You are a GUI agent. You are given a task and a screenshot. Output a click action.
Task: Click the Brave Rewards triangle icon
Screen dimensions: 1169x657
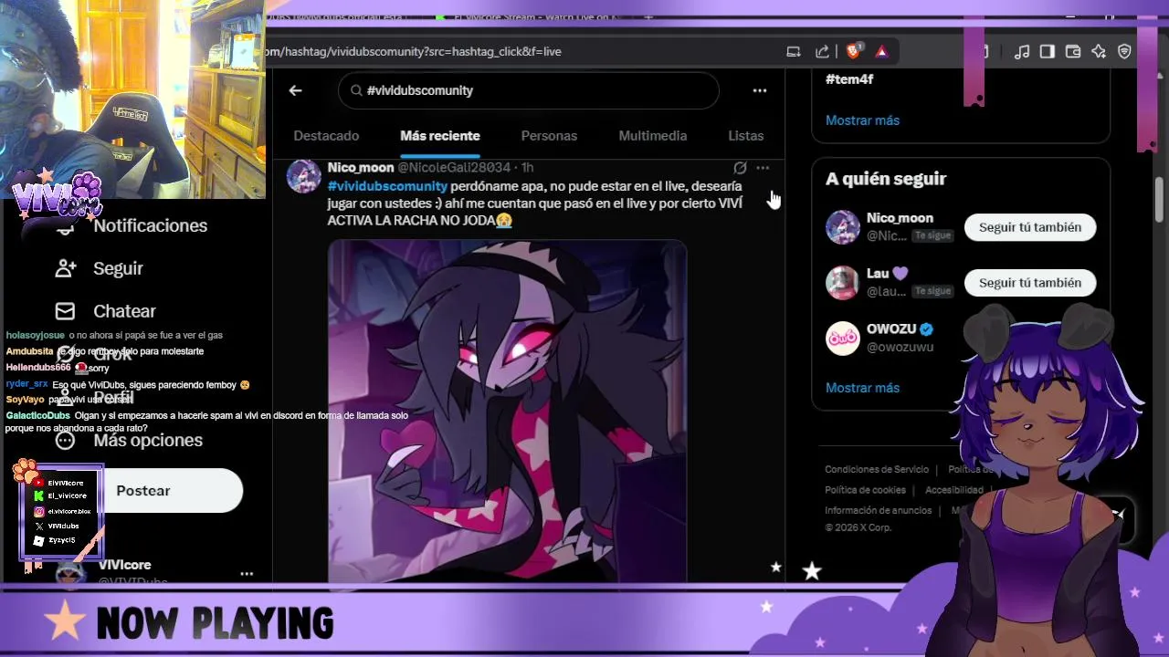click(x=881, y=51)
